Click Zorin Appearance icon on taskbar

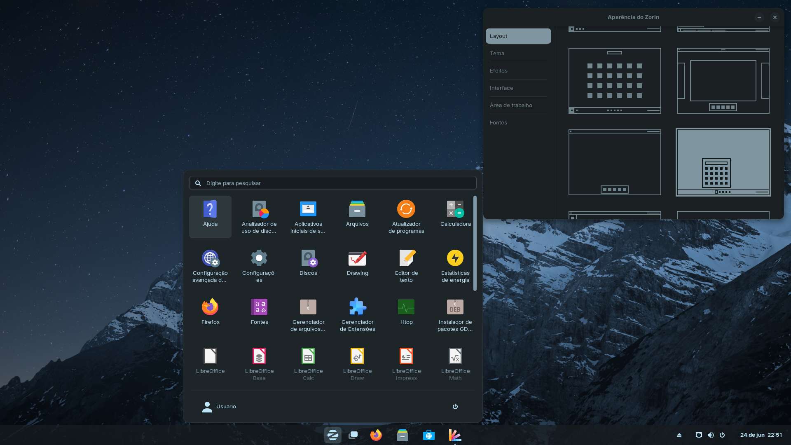click(455, 435)
